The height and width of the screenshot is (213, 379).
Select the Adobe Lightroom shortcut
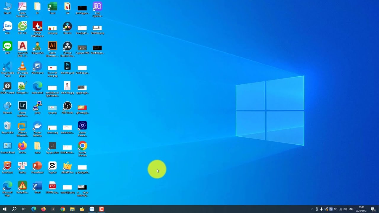click(x=23, y=109)
